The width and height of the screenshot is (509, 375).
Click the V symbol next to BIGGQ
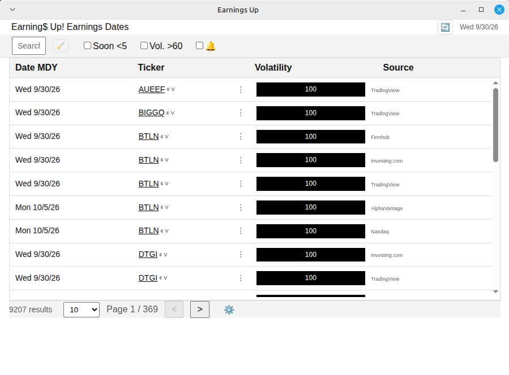(x=172, y=113)
